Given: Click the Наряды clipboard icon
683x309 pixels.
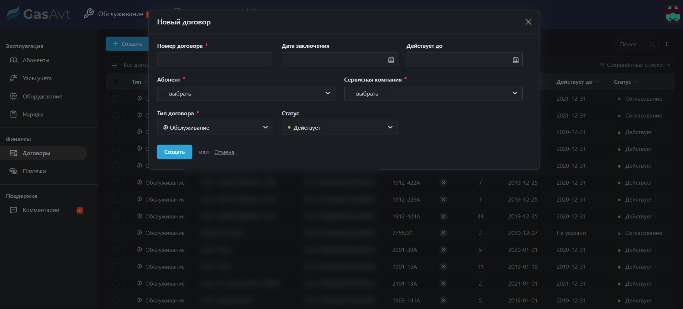Looking at the screenshot, I should coord(13,114).
